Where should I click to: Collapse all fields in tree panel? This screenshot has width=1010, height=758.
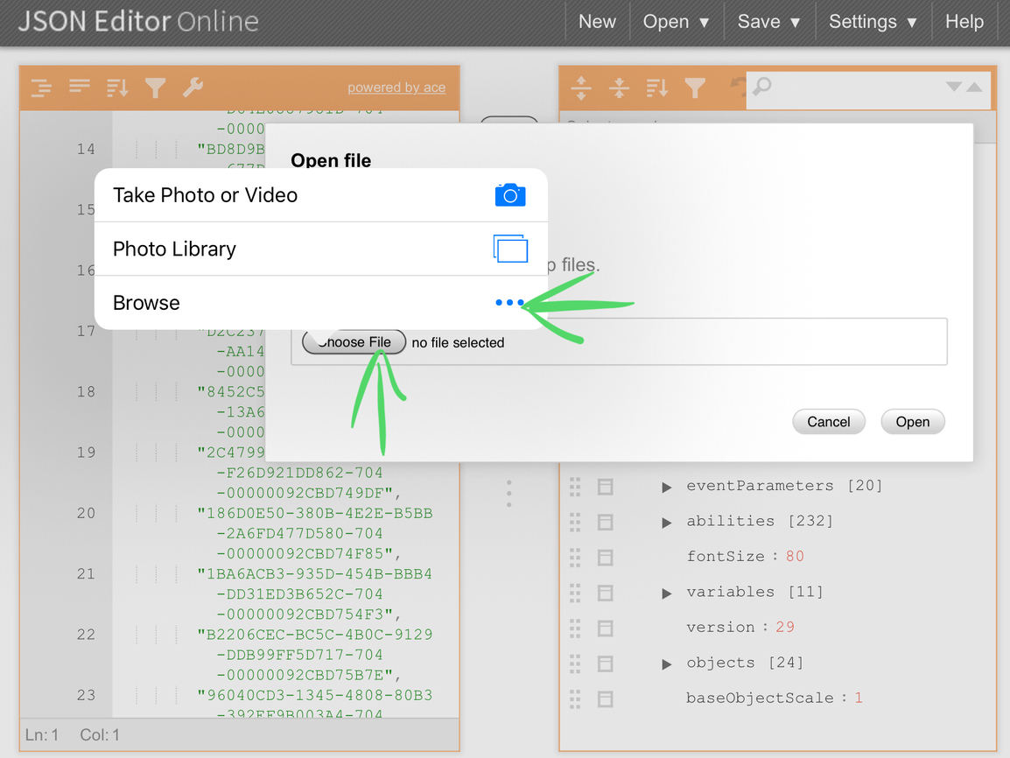(x=619, y=88)
